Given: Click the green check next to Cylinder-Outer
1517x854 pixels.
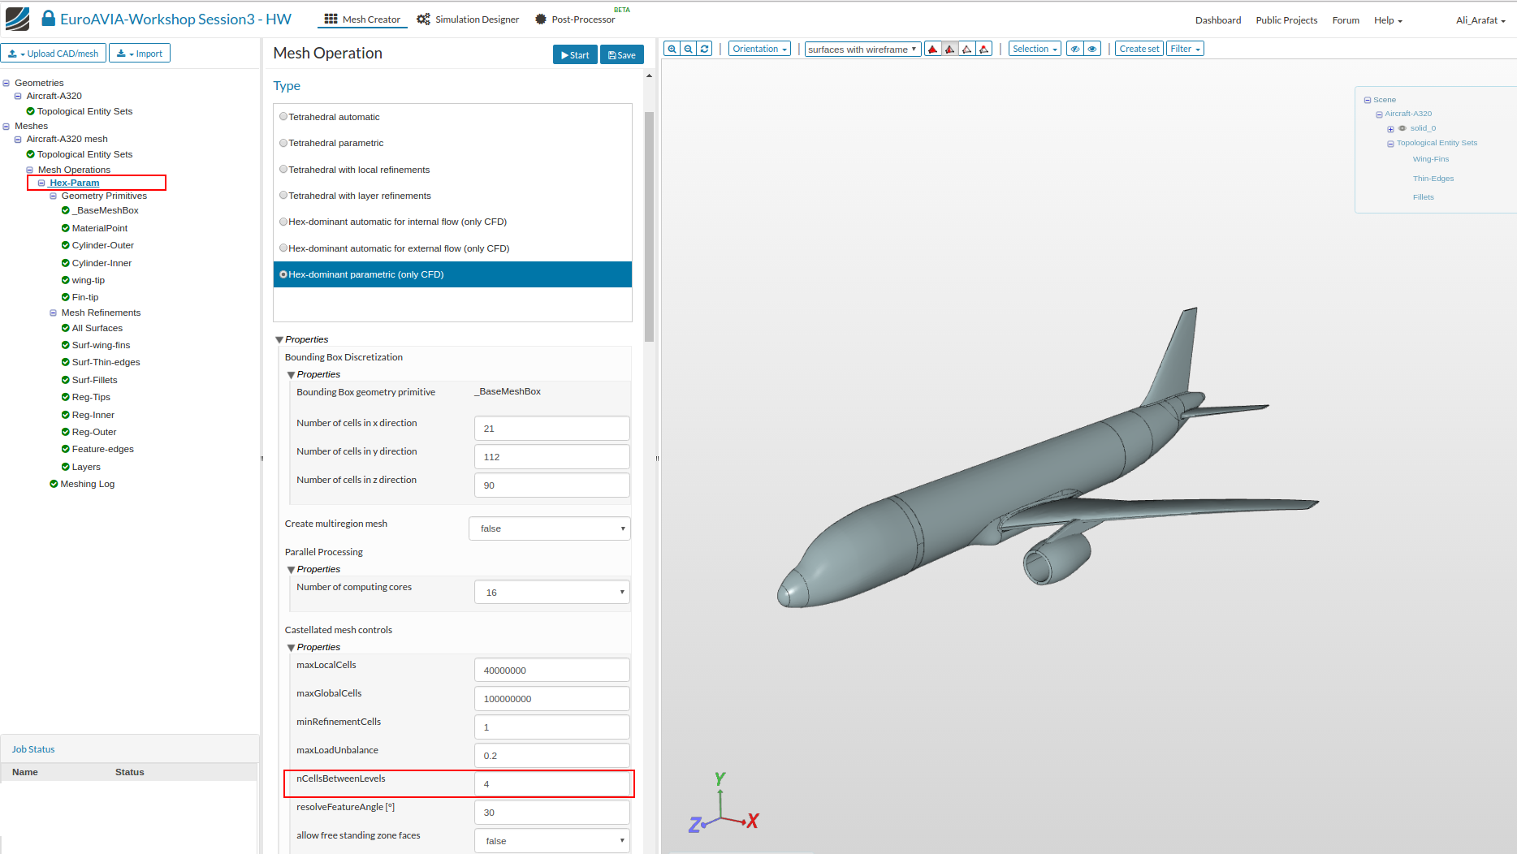Looking at the screenshot, I should point(66,245).
